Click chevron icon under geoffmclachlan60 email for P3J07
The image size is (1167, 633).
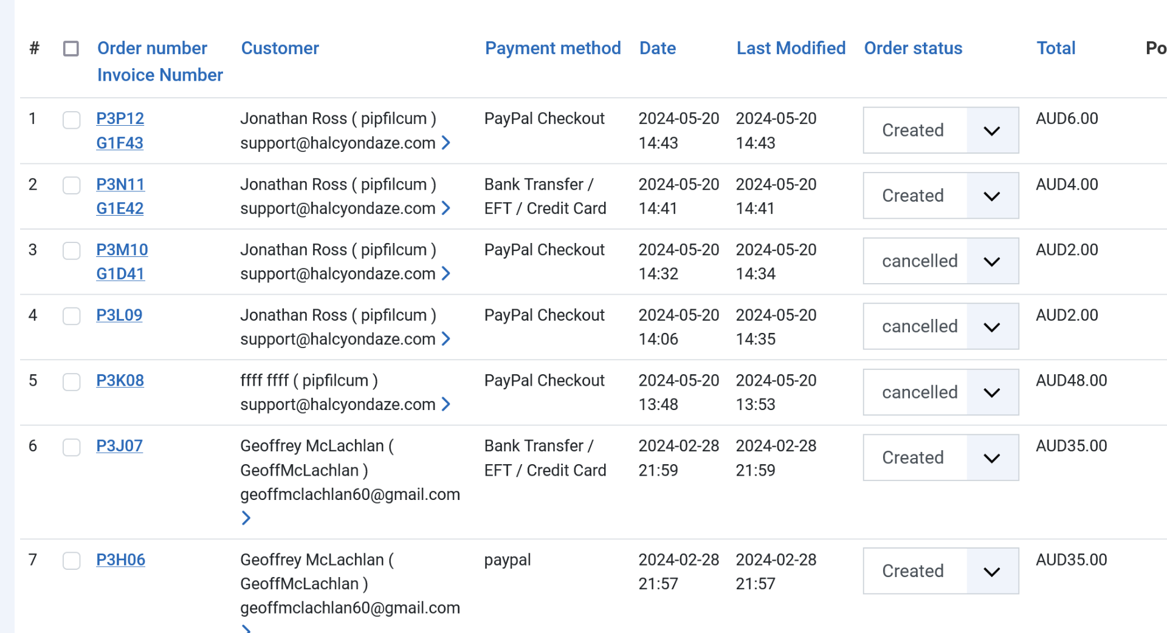pyautogui.click(x=246, y=518)
